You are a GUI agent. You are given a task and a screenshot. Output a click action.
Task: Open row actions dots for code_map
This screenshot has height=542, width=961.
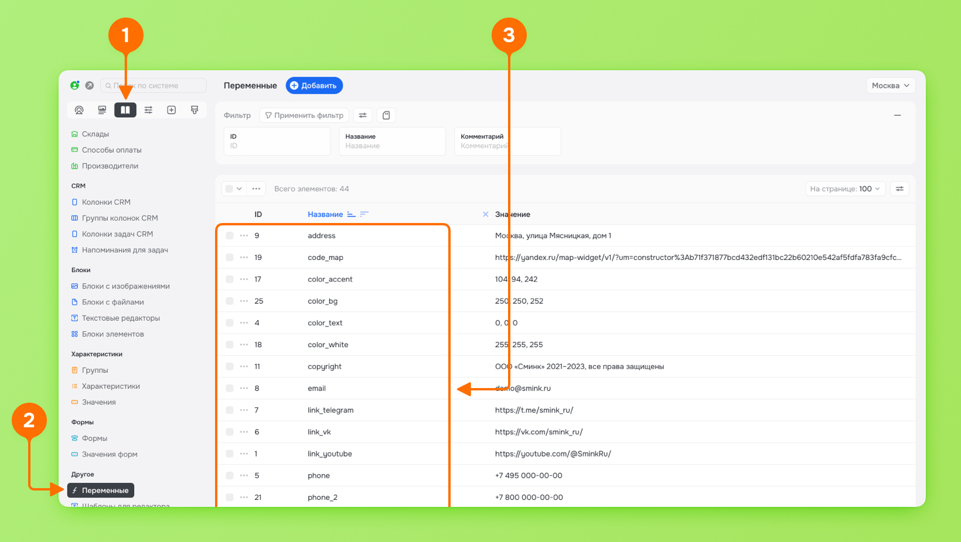click(x=244, y=258)
